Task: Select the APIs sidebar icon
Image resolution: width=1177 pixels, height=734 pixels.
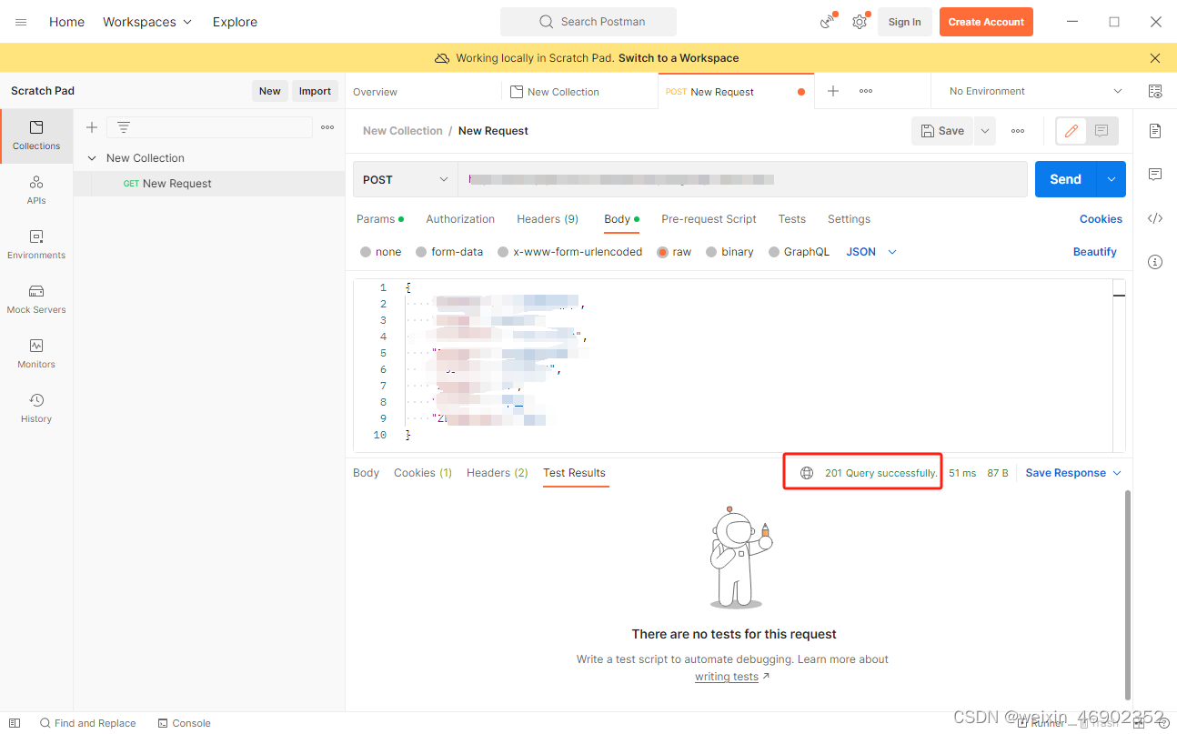Action: tap(35, 189)
